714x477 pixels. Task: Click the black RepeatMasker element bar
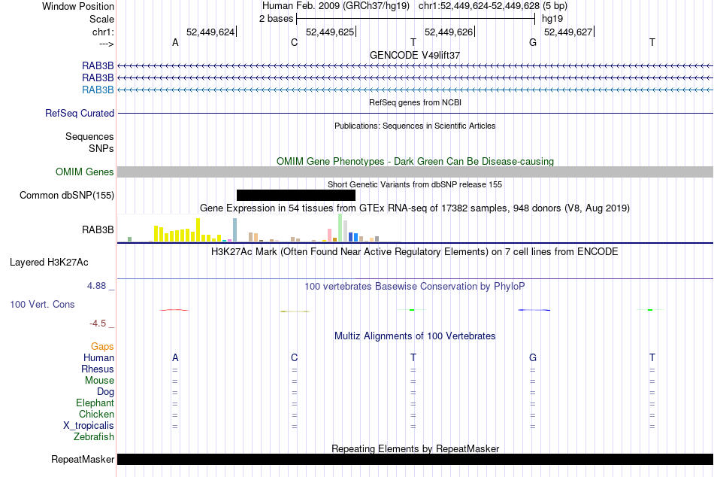[x=416, y=459]
